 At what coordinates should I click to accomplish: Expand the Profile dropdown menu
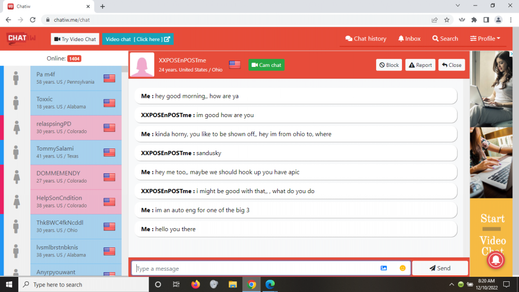[485, 39]
